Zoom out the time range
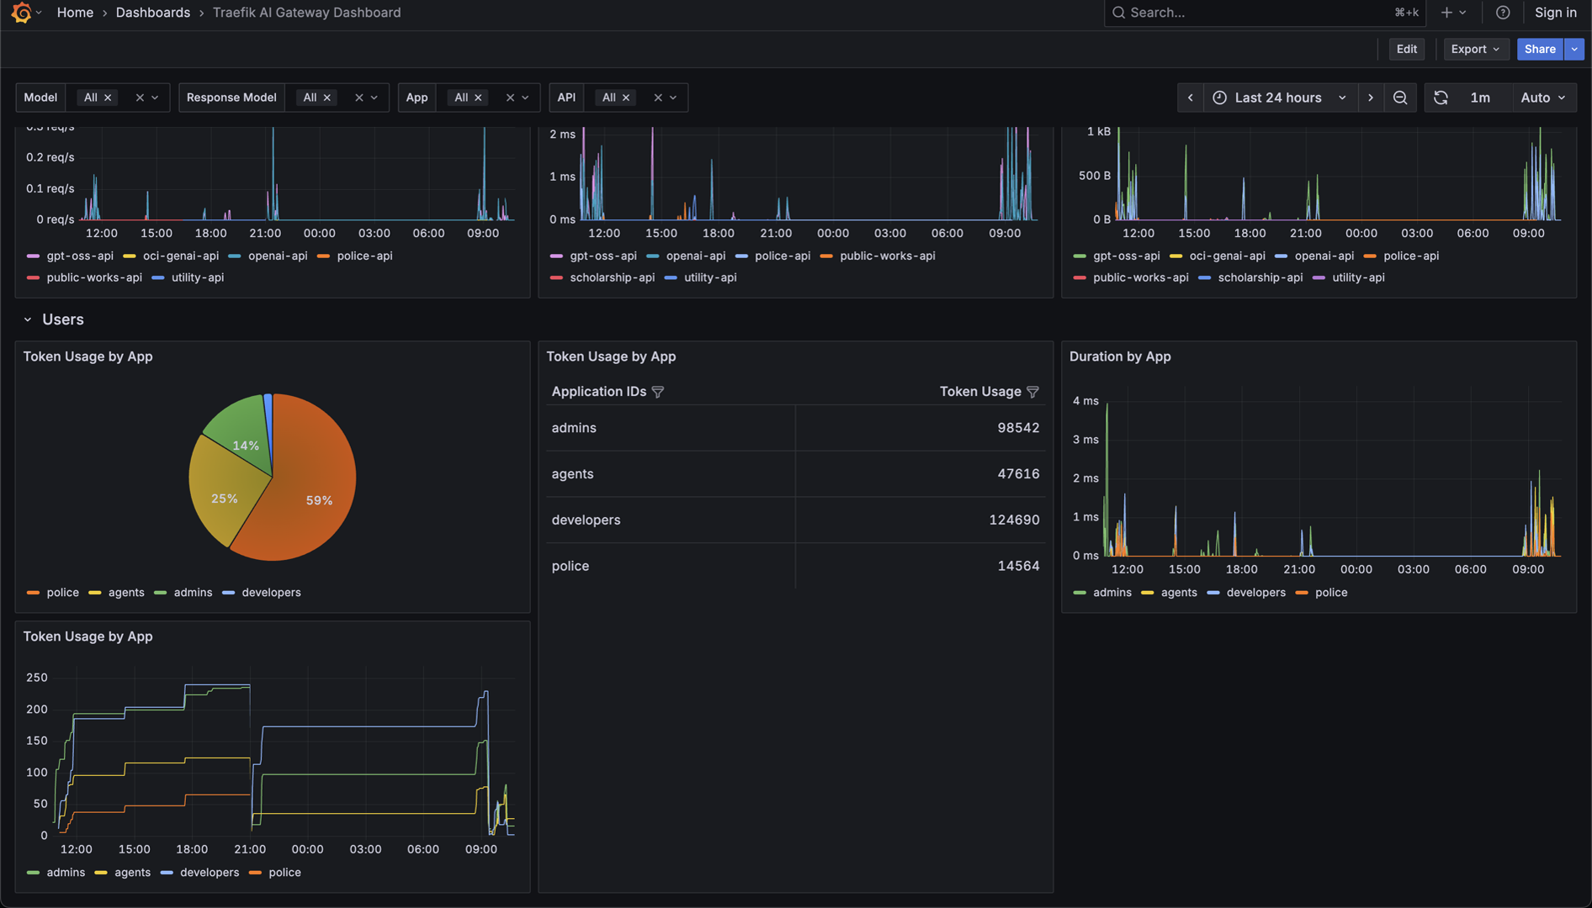Image resolution: width=1592 pixels, height=908 pixels. tap(1400, 98)
